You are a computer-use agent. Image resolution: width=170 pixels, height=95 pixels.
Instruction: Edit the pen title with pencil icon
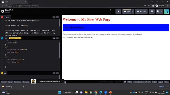coord(12,10)
